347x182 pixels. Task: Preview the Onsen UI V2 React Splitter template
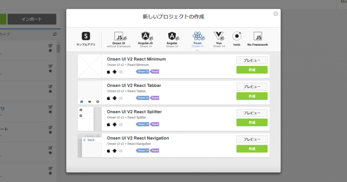click(x=252, y=113)
